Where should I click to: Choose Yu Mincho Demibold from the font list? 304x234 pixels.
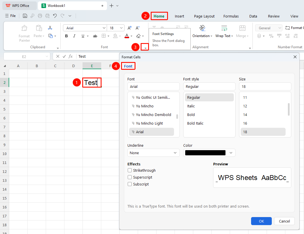(x=153, y=115)
